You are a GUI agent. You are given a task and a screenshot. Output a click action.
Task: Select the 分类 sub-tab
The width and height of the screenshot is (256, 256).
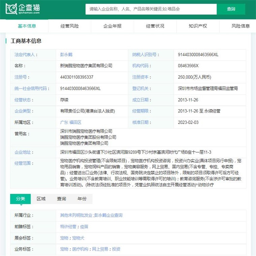coord(21,199)
